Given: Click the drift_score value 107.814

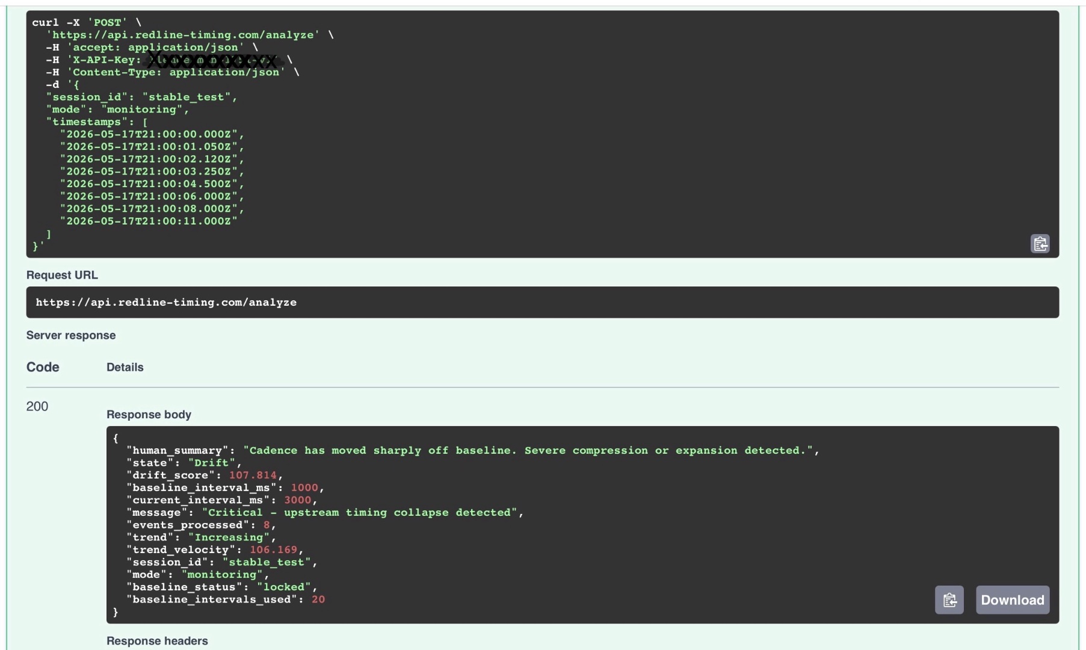Looking at the screenshot, I should [253, 475].
